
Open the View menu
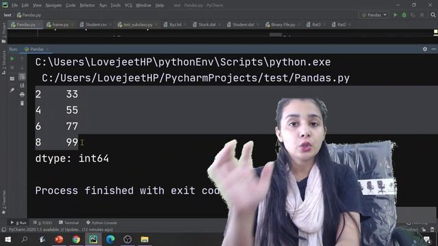(x=37, y=5)
